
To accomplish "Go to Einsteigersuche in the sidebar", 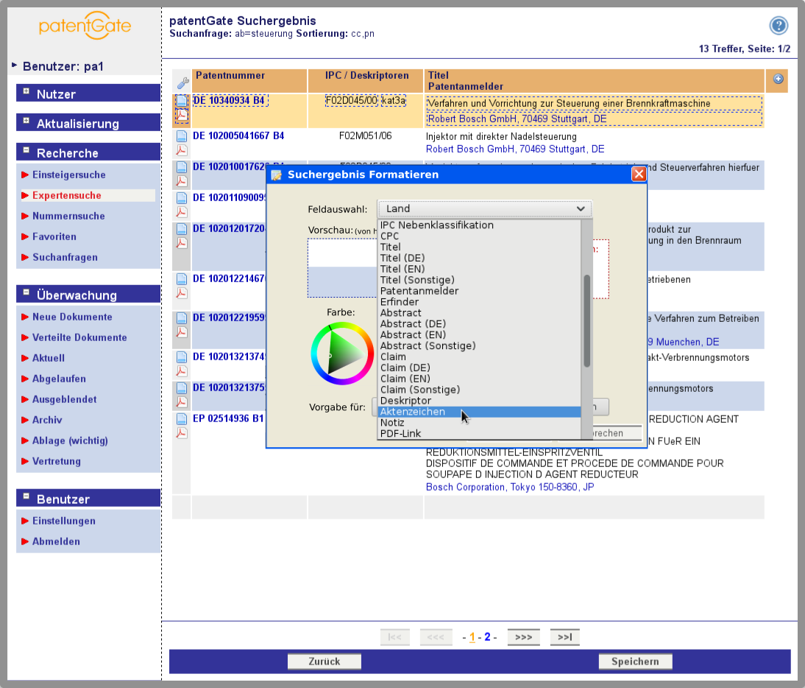I will [x=68, y=175].
